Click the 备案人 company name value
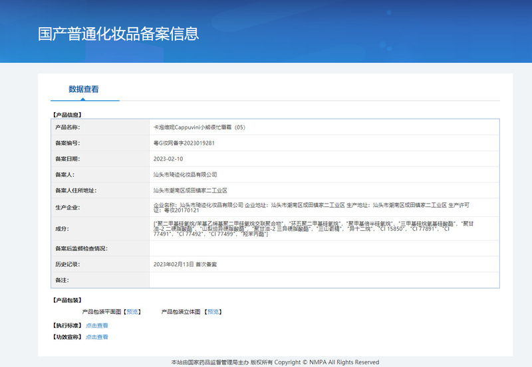 tap(185, 175)
